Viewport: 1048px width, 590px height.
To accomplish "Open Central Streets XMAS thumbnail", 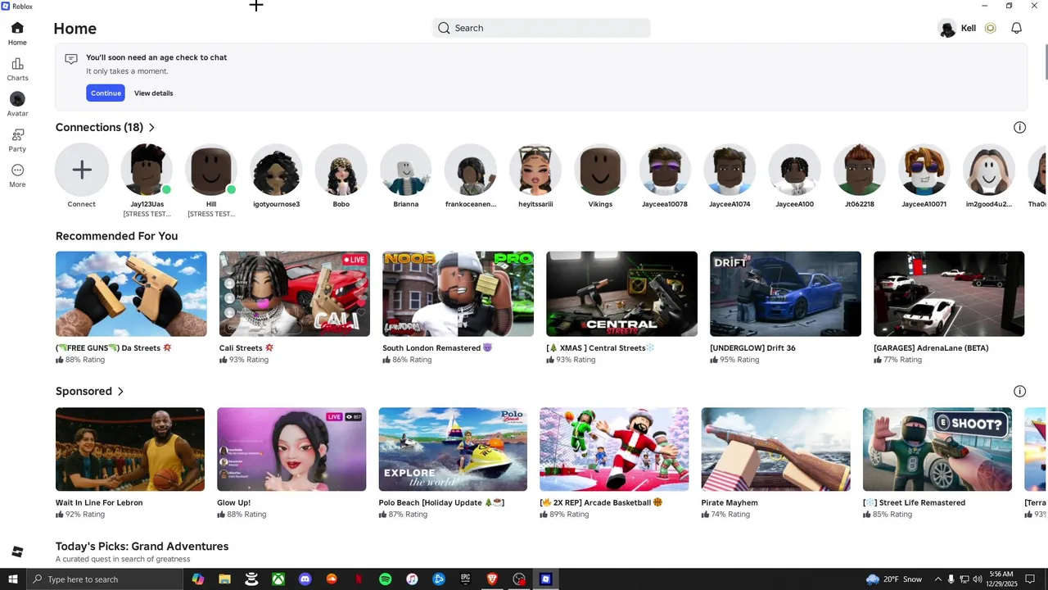I will (x=621, y=294).
